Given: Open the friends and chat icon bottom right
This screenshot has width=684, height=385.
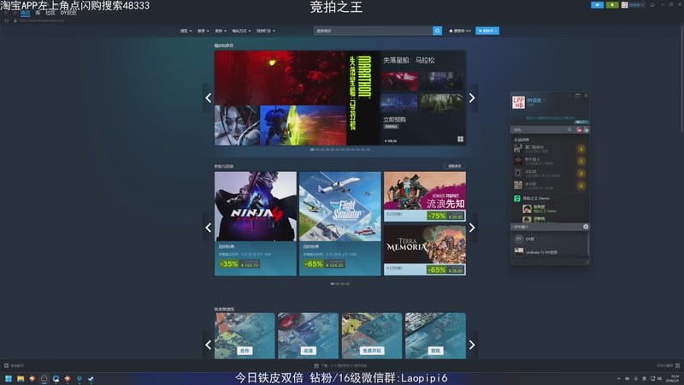Looking at the screenshot, I should pos(677,366).
